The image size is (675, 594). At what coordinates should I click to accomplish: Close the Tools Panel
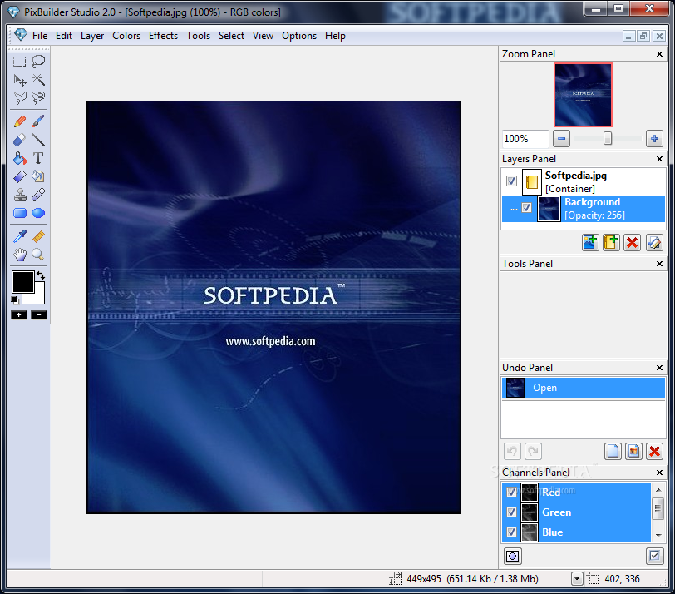coord(659,264)
